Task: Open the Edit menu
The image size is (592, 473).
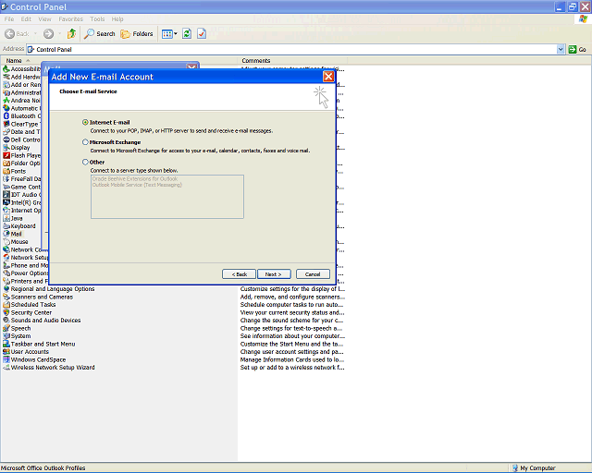Action: click(26, 18)
